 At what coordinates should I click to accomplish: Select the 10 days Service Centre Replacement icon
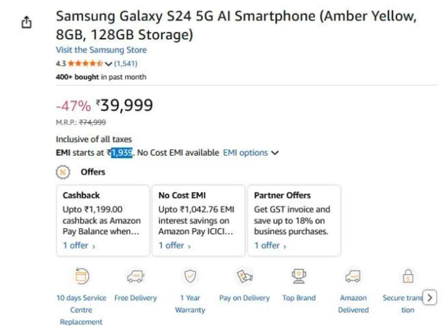pos(81,276)
